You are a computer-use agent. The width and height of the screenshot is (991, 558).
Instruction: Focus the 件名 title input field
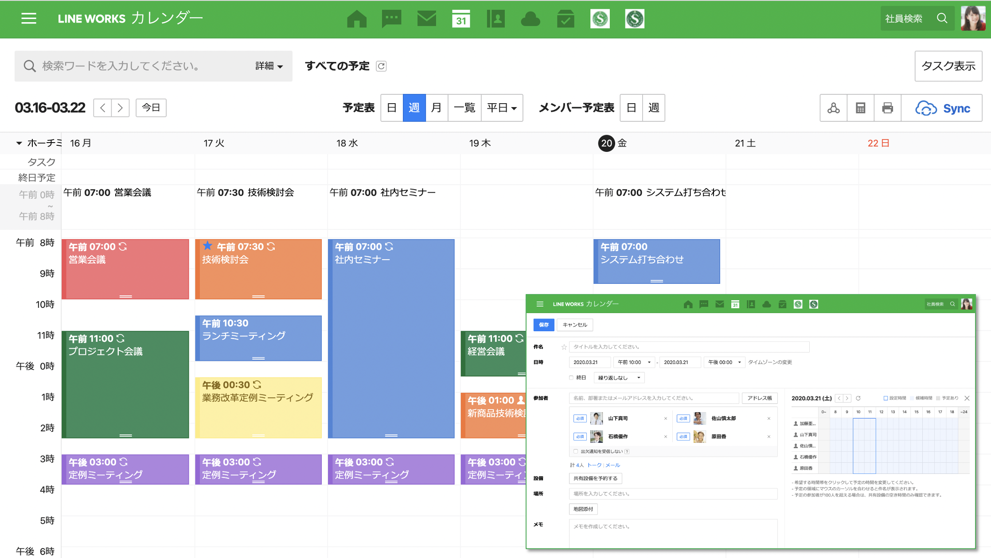tap(689, 347)
